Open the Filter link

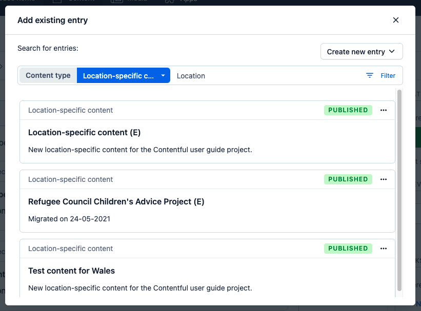388,76
